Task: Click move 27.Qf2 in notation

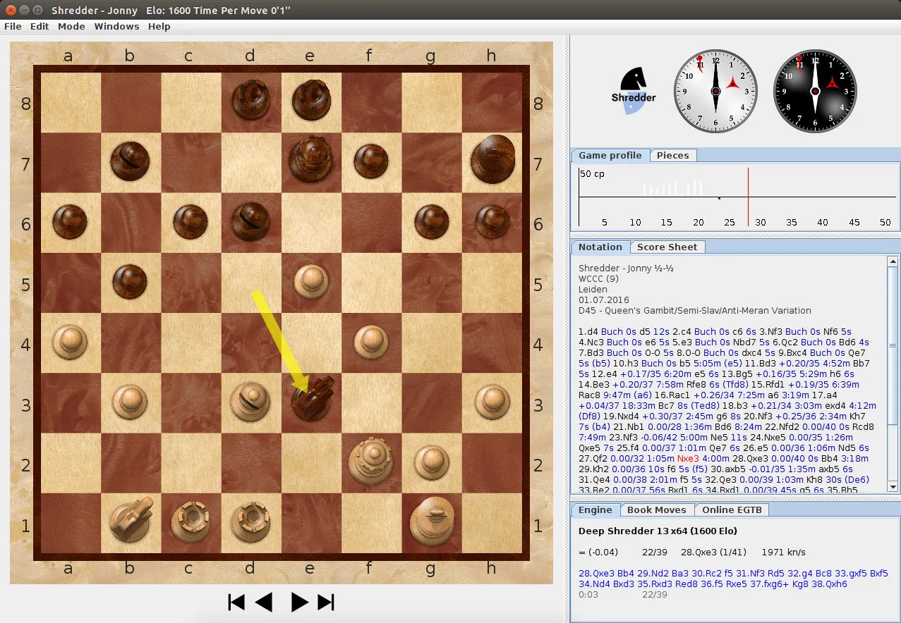Action: [593, 458]
